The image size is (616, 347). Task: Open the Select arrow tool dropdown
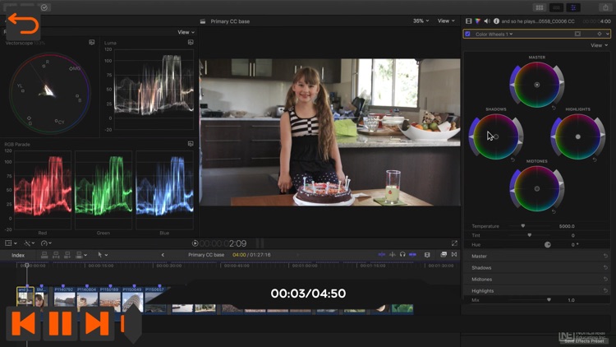(x=103, y=255)
